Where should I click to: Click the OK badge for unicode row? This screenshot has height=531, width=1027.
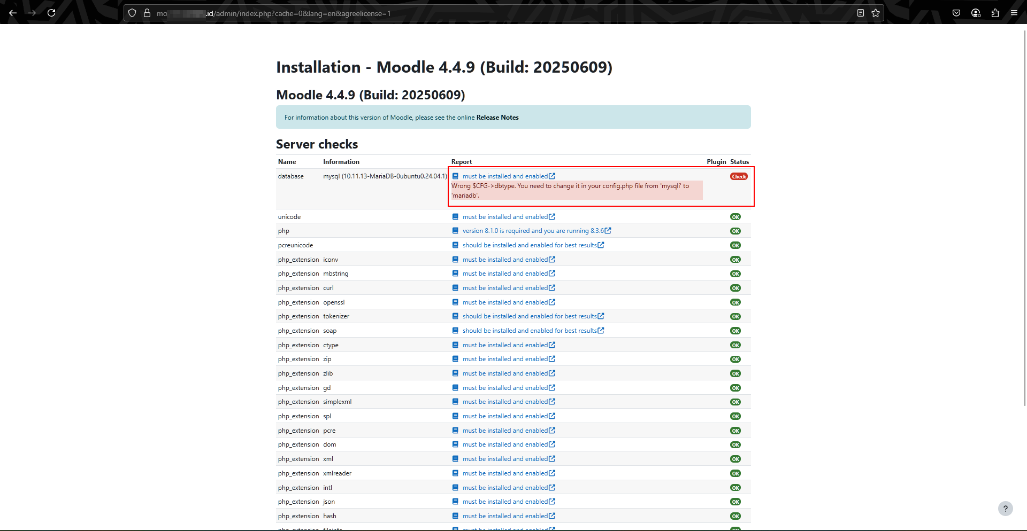click(x=735, y=217)
